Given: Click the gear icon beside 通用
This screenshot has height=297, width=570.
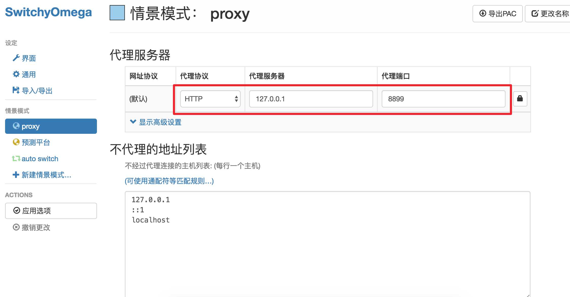Looking at the screenshot, I should coord(16,74).
